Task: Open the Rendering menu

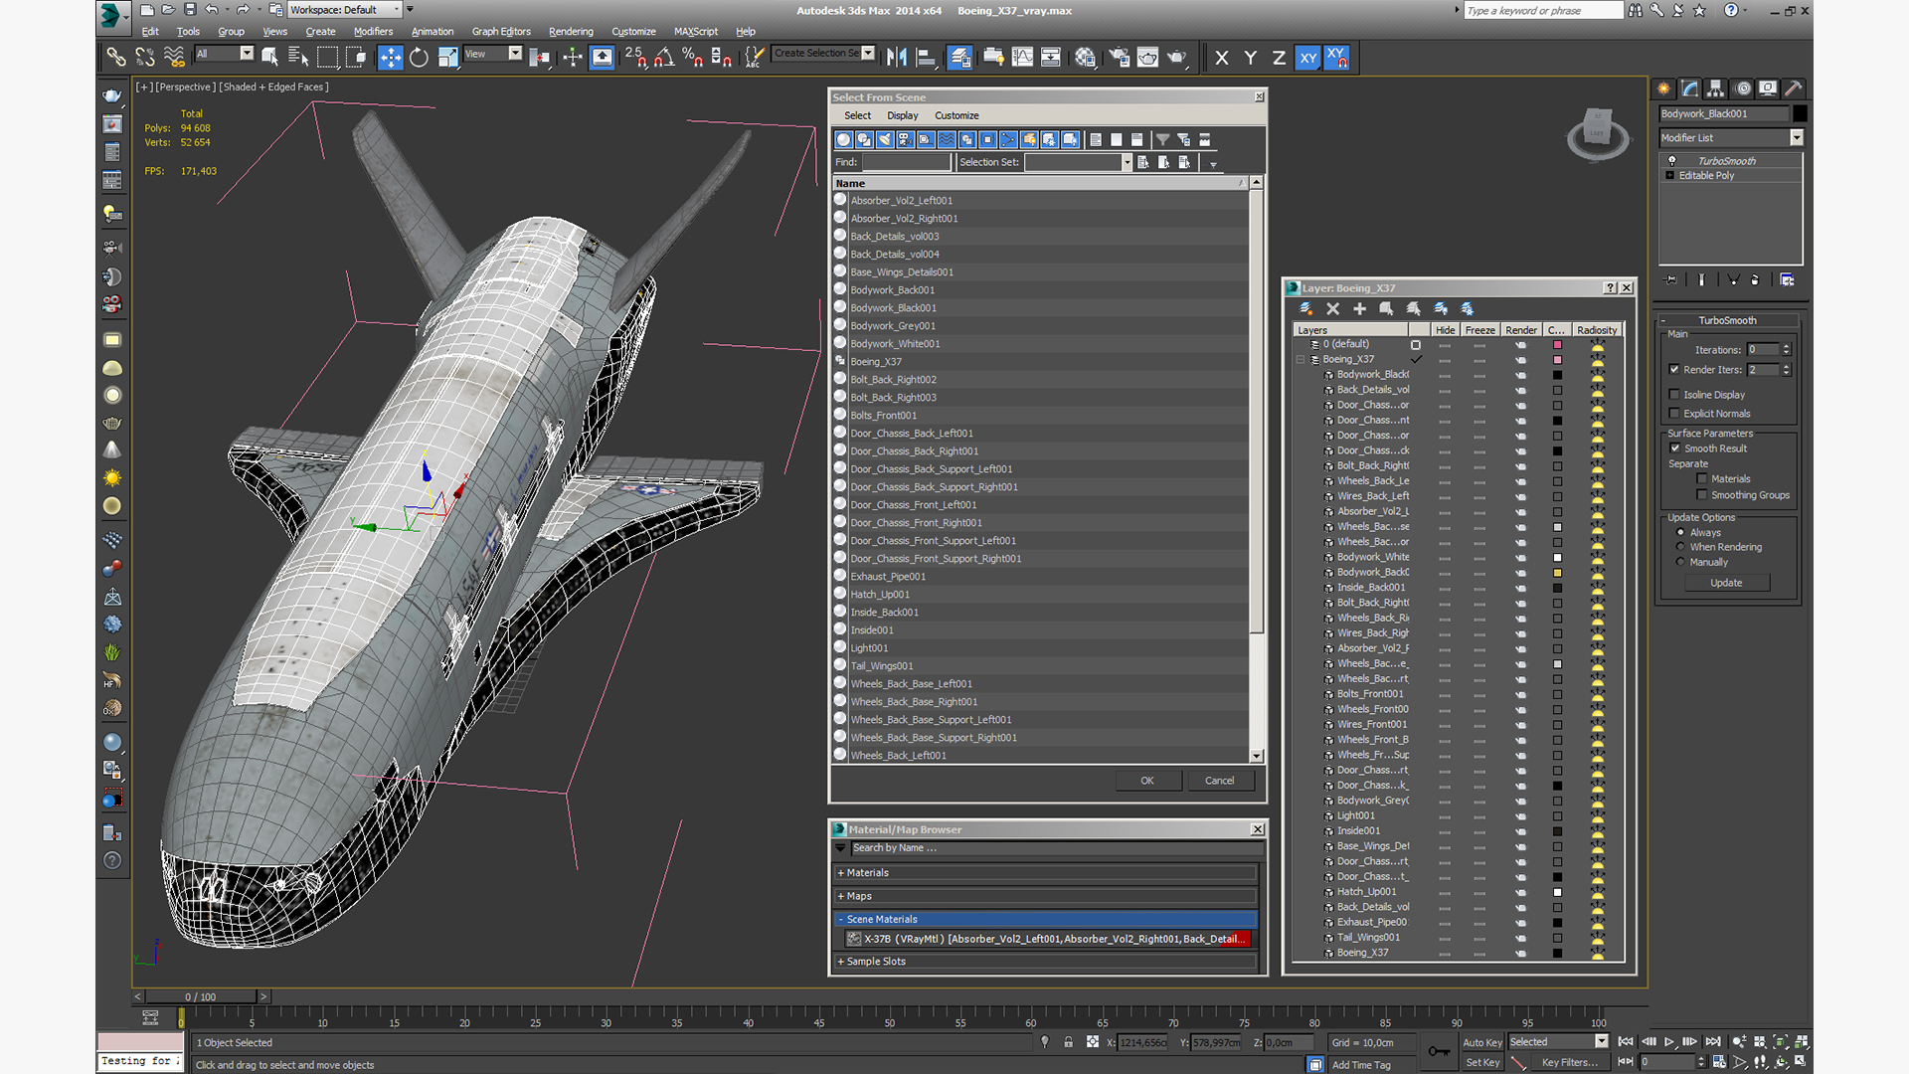Action: [x=571, y=32]
